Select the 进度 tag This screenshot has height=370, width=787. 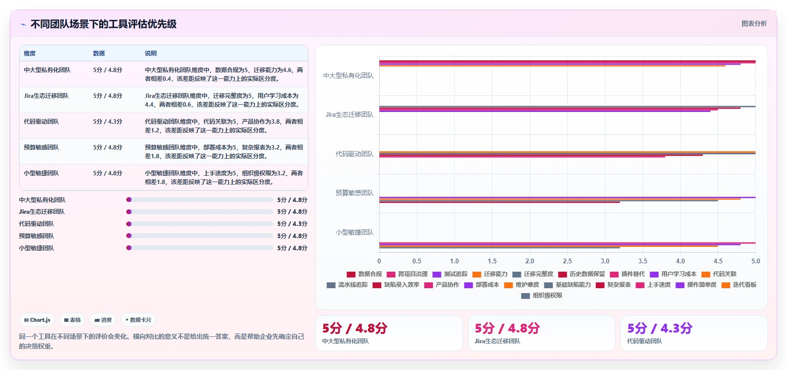(x=103, y=320)
